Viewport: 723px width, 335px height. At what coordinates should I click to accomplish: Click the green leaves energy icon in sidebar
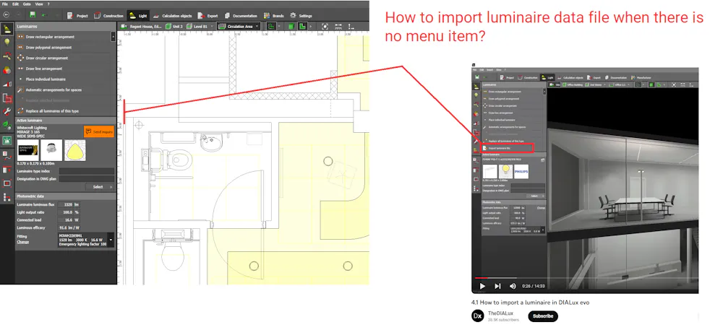click(7, 125)
